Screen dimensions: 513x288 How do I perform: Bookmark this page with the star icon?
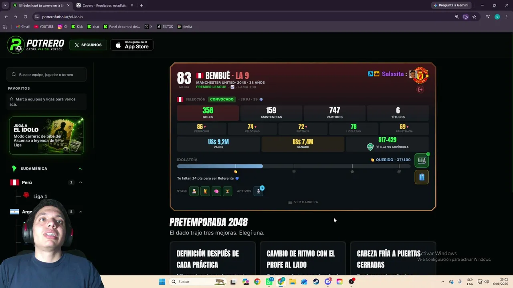[x=474, y=17]
